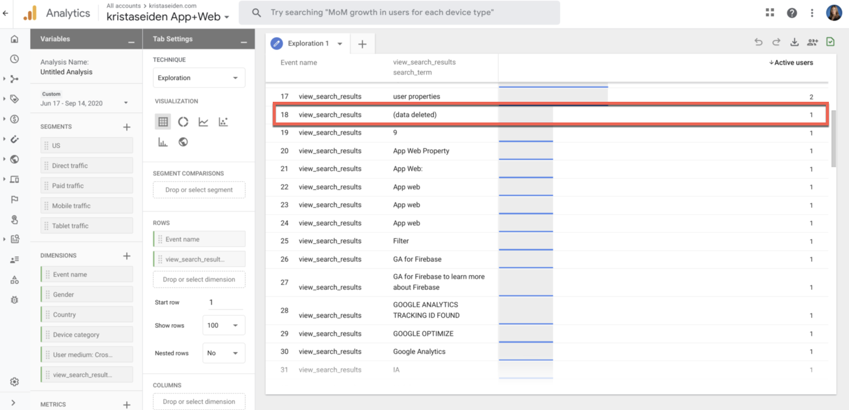Add a new segment
Image resolution: width=849 pixels, height=410 pixels.
(127, 127)
